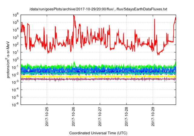Click the 10^4 tick label on y-axis
The image size is (194, 136).
pos(15,30)
